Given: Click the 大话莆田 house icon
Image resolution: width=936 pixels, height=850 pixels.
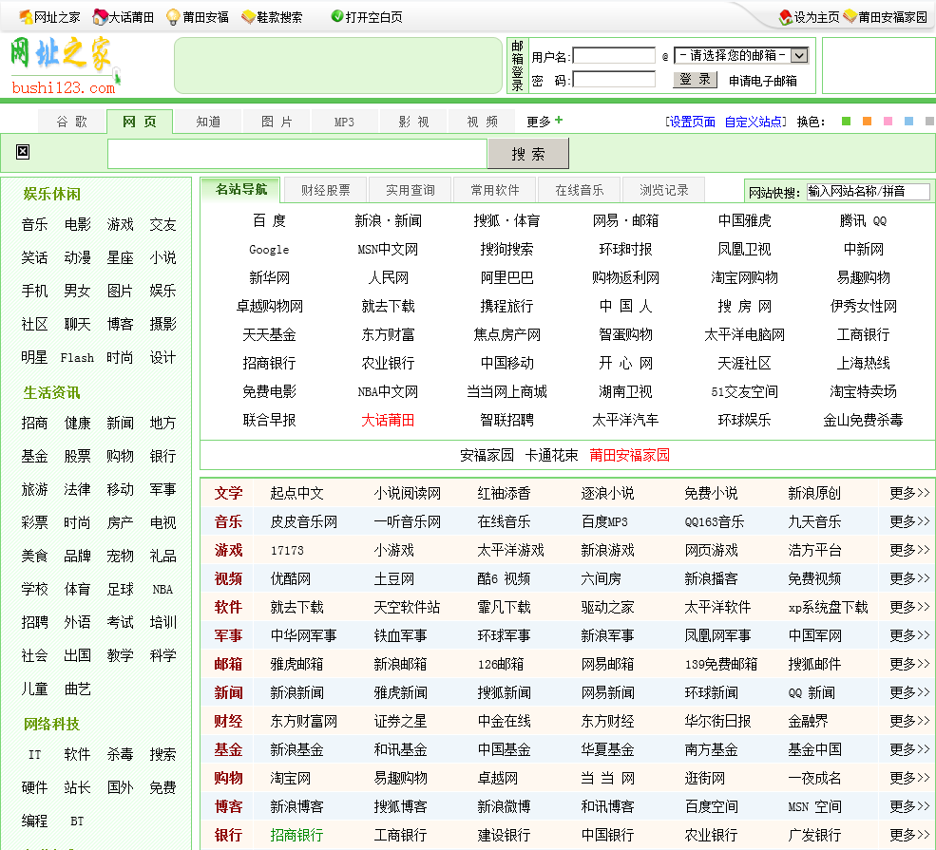Looking at the screenshot, I should (100, 17).
